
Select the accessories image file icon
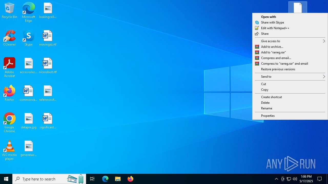click(x=28, y=66)
